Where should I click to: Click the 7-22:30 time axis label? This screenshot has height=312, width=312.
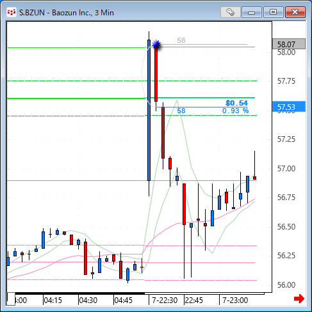pos(165,300)
